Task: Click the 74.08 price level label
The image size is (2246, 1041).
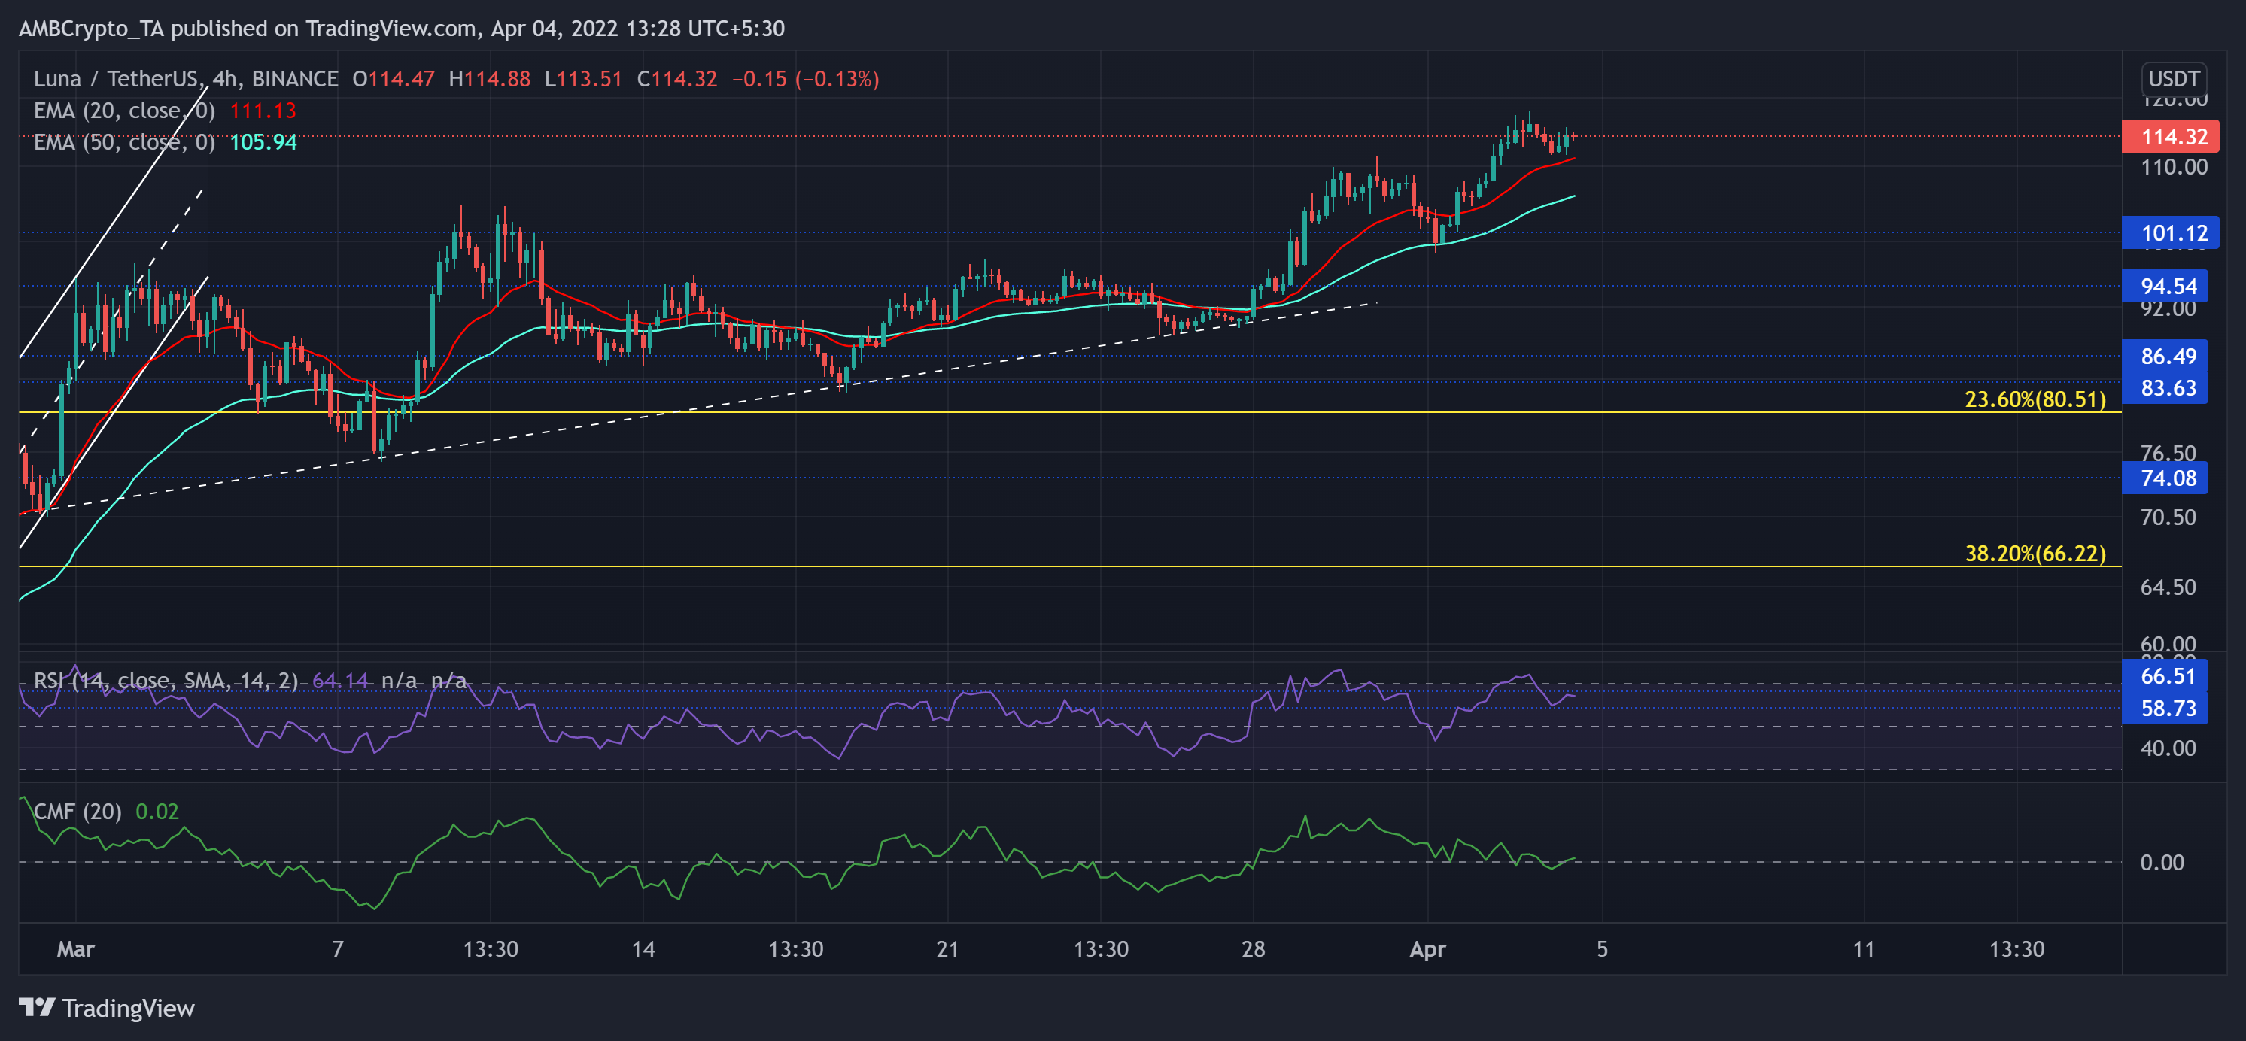Action: point(2168,478)
